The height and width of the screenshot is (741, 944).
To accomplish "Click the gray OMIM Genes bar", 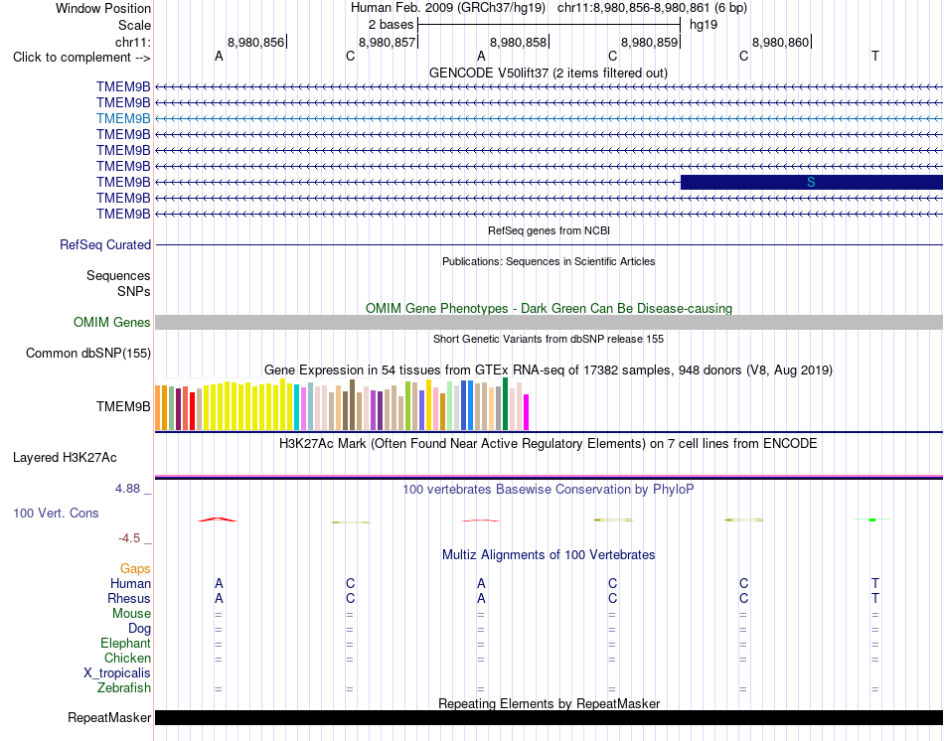I will [549, 323].
